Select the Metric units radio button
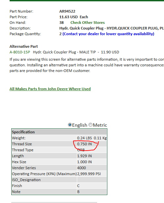Screen dimensions: 164x203 [90, 125]
